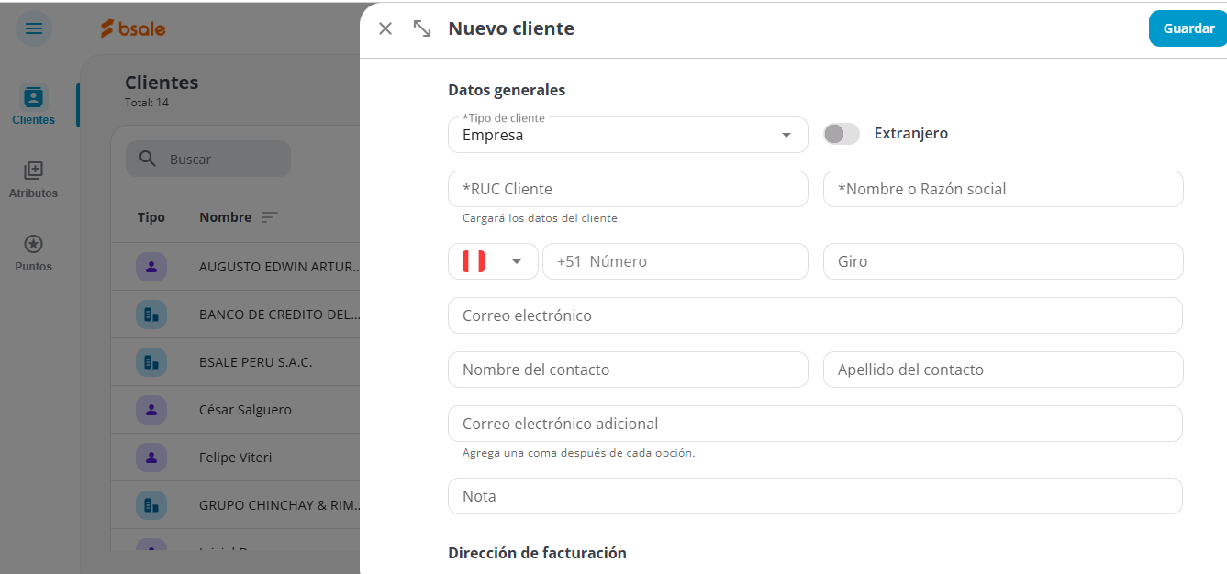Click the Nombre del contacto field
Screen dimensions: 1227x574
click(628, 370)
